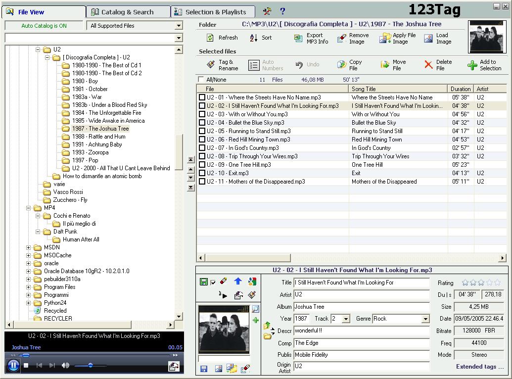Check the box for U2 - 10 - Exit.mp3
The image size is (512, 379).
tap(202, 173)
